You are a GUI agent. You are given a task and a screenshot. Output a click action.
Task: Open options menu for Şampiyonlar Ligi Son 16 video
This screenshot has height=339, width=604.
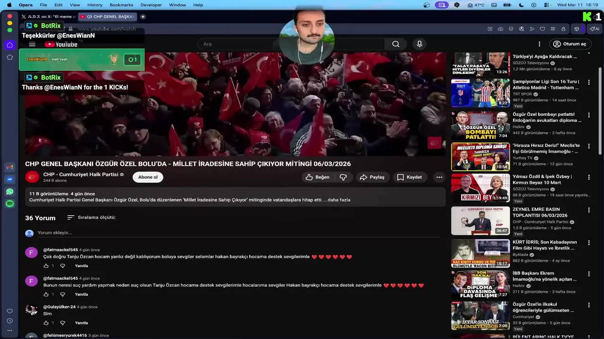(588, 82)
